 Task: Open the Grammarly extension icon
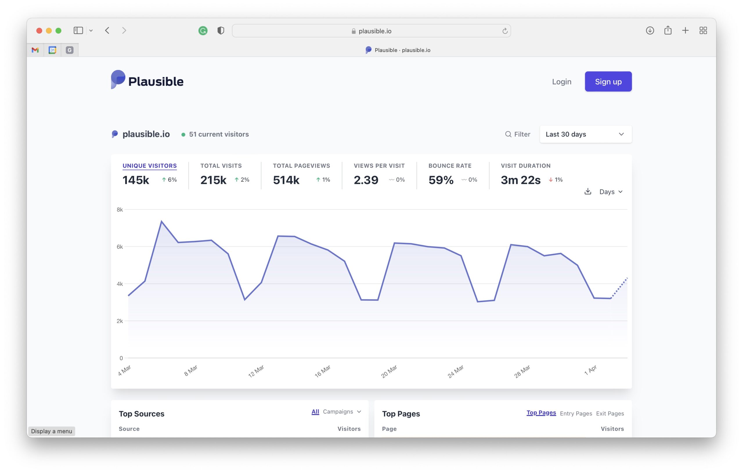pos(203,31)
